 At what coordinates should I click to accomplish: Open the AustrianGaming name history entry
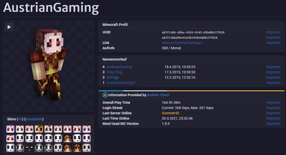[x=119, y=67]
